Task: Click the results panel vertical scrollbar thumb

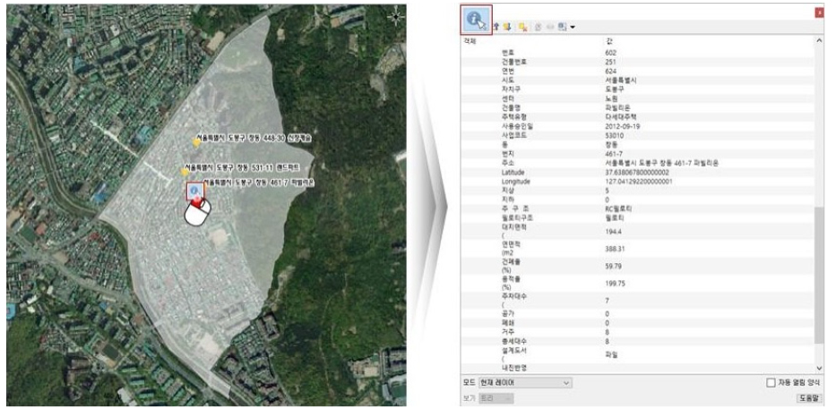Action: 820,275
